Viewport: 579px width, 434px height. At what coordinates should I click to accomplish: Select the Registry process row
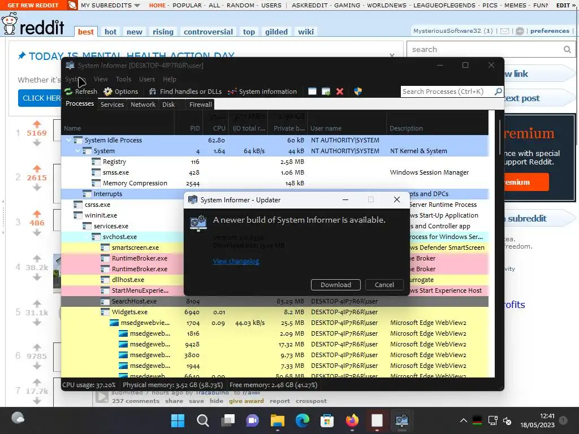pyautogui.click(x=275, y=162)
